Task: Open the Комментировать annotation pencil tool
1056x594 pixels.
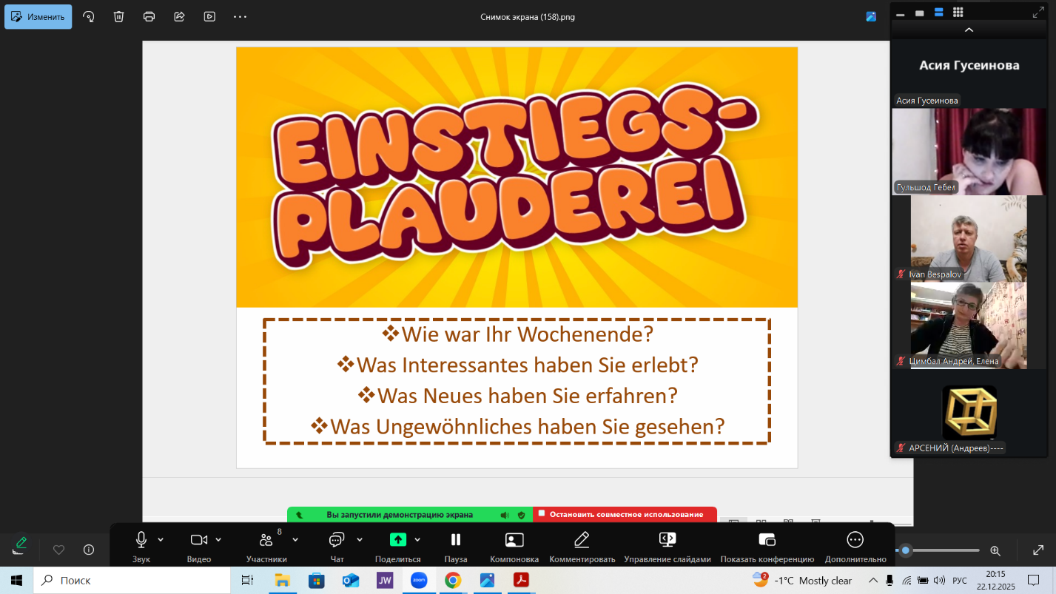Action: click(582, 540)
